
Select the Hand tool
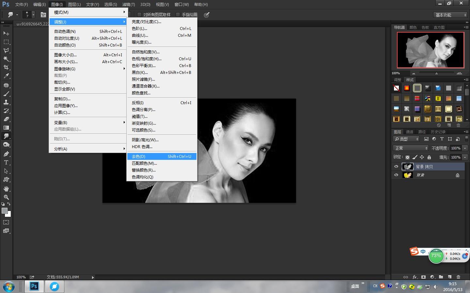tap(6, 189)
